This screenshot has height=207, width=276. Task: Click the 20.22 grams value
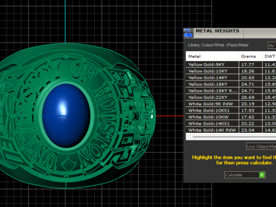point(248,124)
